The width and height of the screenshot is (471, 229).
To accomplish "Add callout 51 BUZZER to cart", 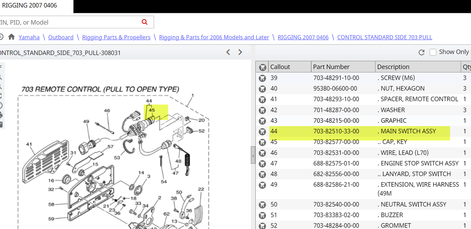I will click(262, 215).
